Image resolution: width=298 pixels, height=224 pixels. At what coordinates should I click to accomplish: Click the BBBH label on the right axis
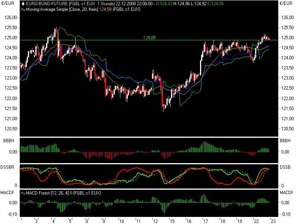[x=285, y=141]
